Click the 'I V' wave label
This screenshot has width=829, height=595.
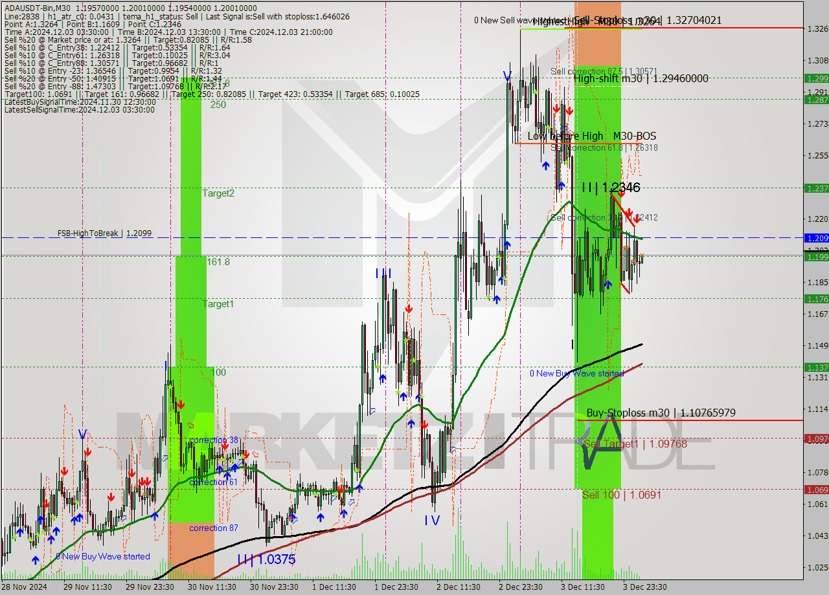(x=432, y=520)
